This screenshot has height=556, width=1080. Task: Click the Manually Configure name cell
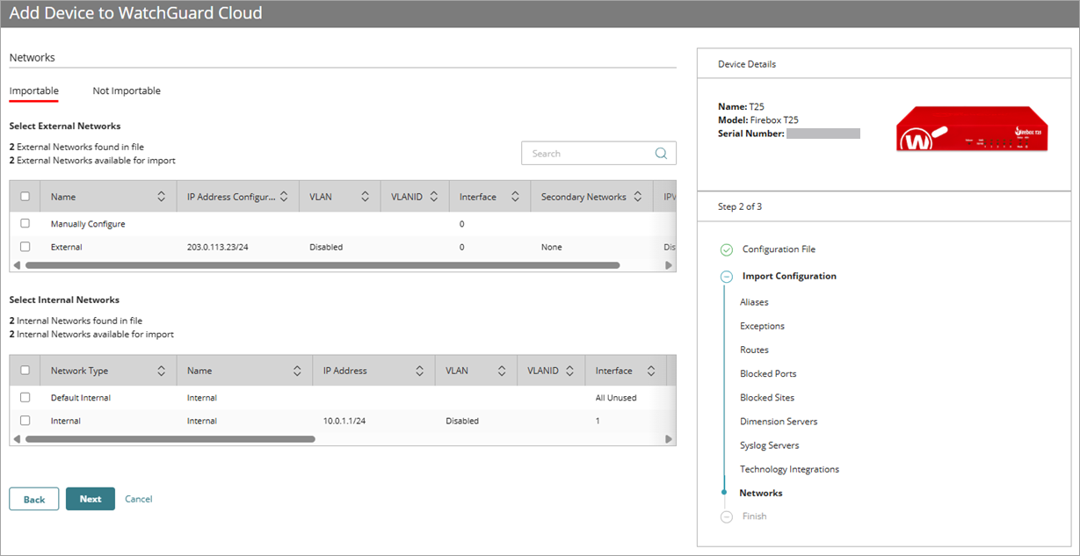point(88,223)
